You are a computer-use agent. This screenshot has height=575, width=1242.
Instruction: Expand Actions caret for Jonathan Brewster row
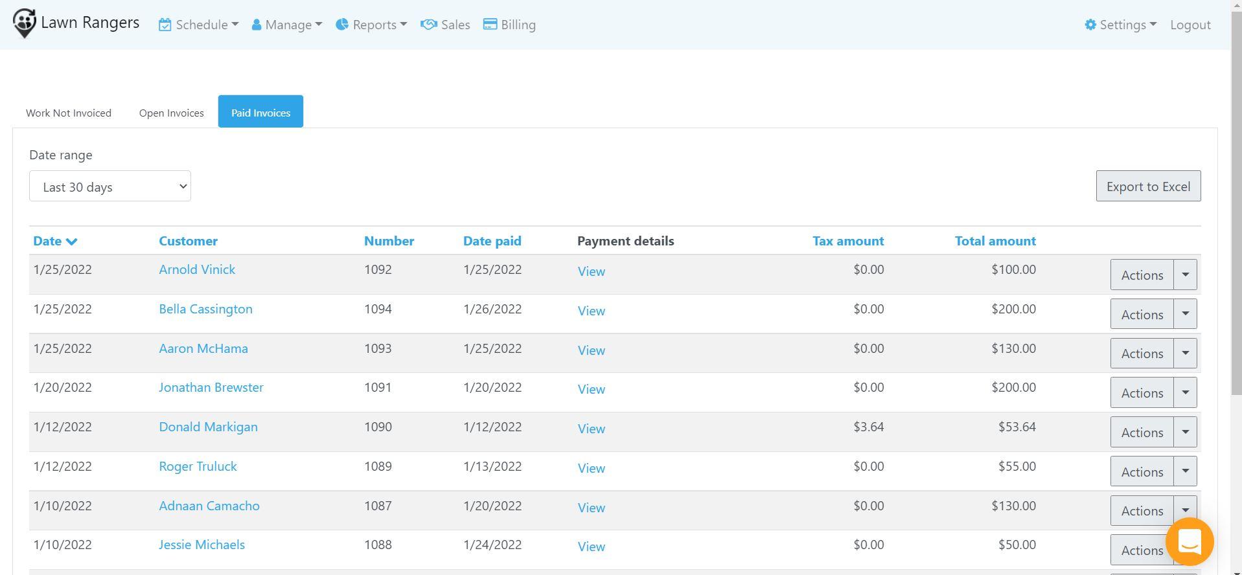(1185, 392)
